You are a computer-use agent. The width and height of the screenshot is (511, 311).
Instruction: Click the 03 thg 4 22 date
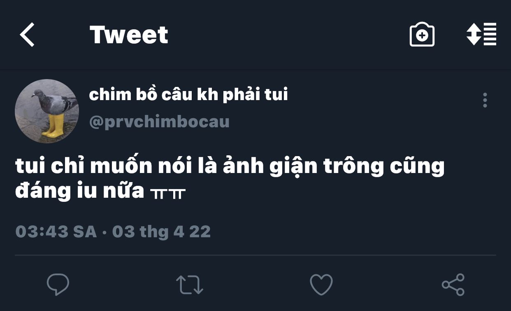(161, 231)
